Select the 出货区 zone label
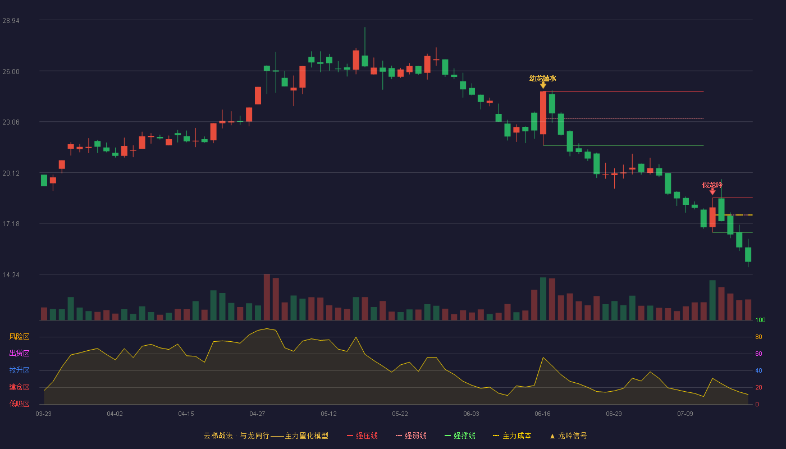Screen dimensions: 786x449 tap(19, 354)
